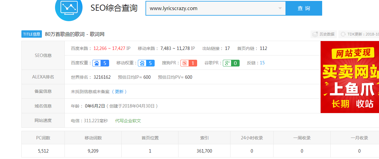379x159 pixels.
Task: Click the page title text 80万首歌曲的歌词 - 歌词网
Action: point(75,34)
